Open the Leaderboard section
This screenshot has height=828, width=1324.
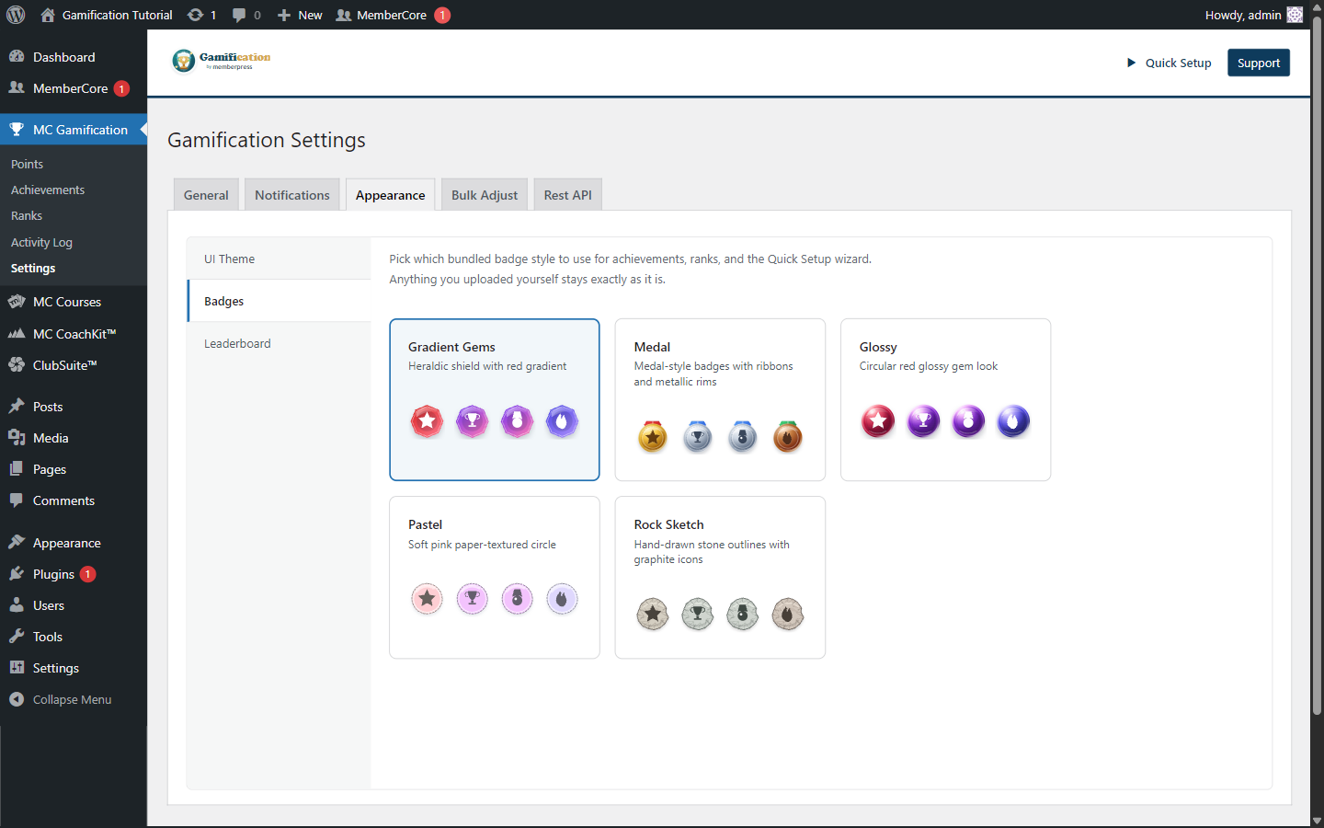click(x=280, y=343)
